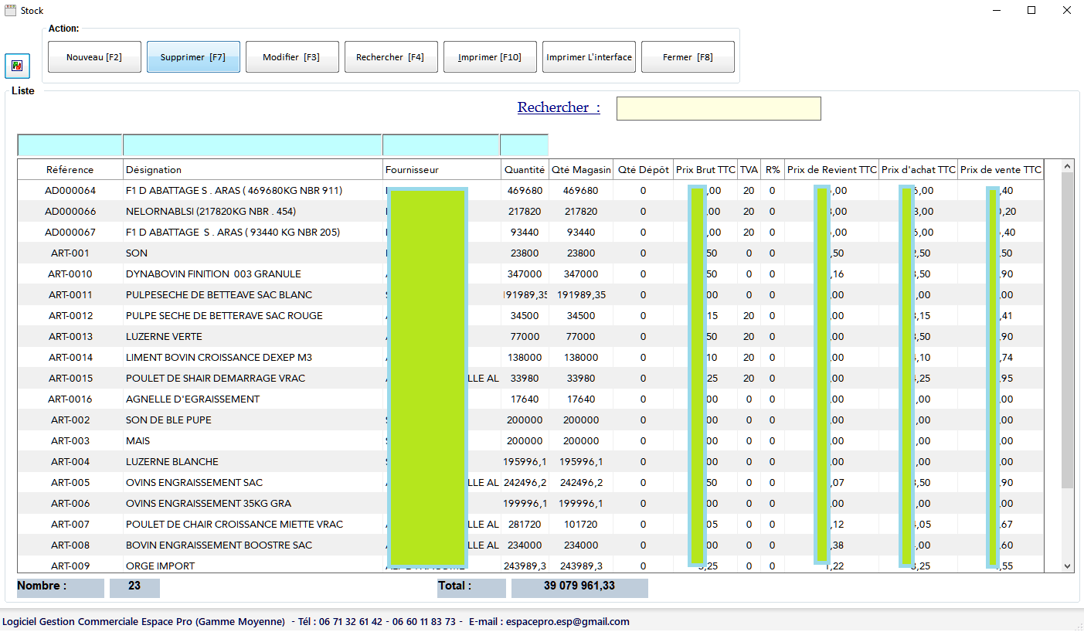Select the ART-003 MAIS row
The height and width of the screenshot is (632, 1084).
coord(530,440)
